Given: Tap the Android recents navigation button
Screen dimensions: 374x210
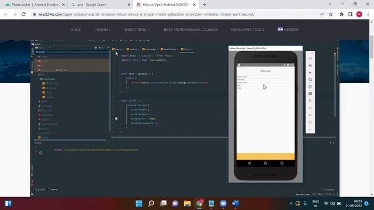Looking at the screenshot, I should 282,163.
